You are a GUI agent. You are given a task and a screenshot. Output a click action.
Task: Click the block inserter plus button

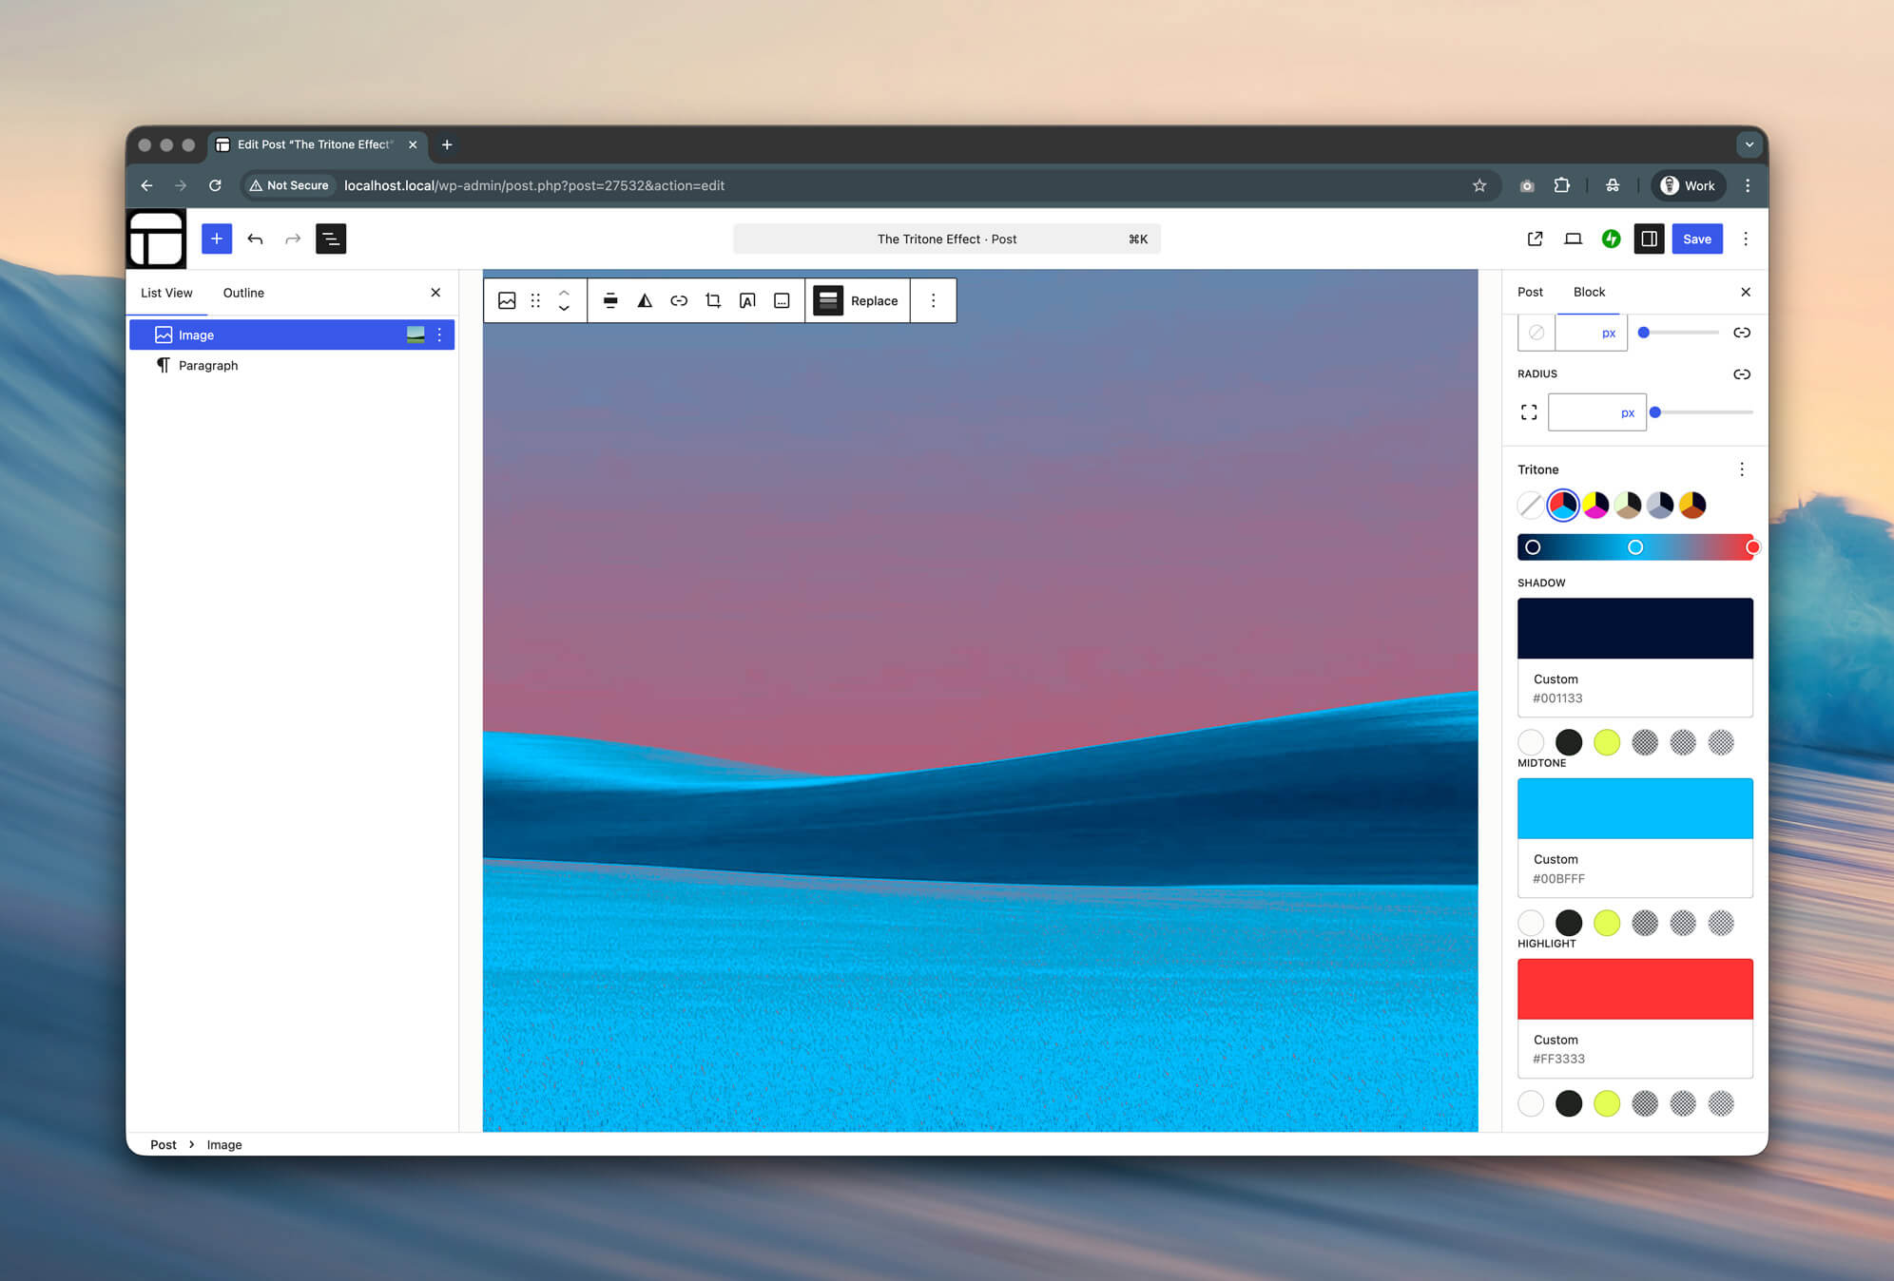217,239
